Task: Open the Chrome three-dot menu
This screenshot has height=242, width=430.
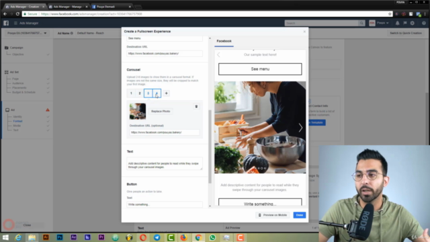Action: (425, 14)
